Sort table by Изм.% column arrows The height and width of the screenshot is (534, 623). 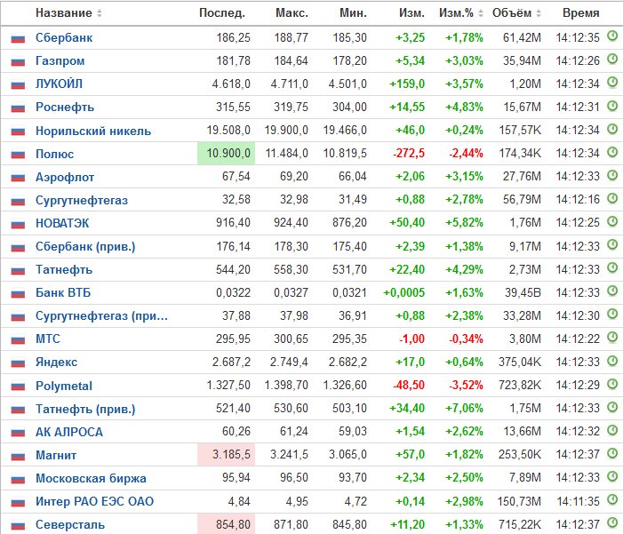click(481, 13)
